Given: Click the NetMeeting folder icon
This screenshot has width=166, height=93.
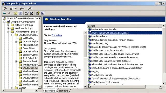Looking at the screenshot, I should click(x=20, y=38).
